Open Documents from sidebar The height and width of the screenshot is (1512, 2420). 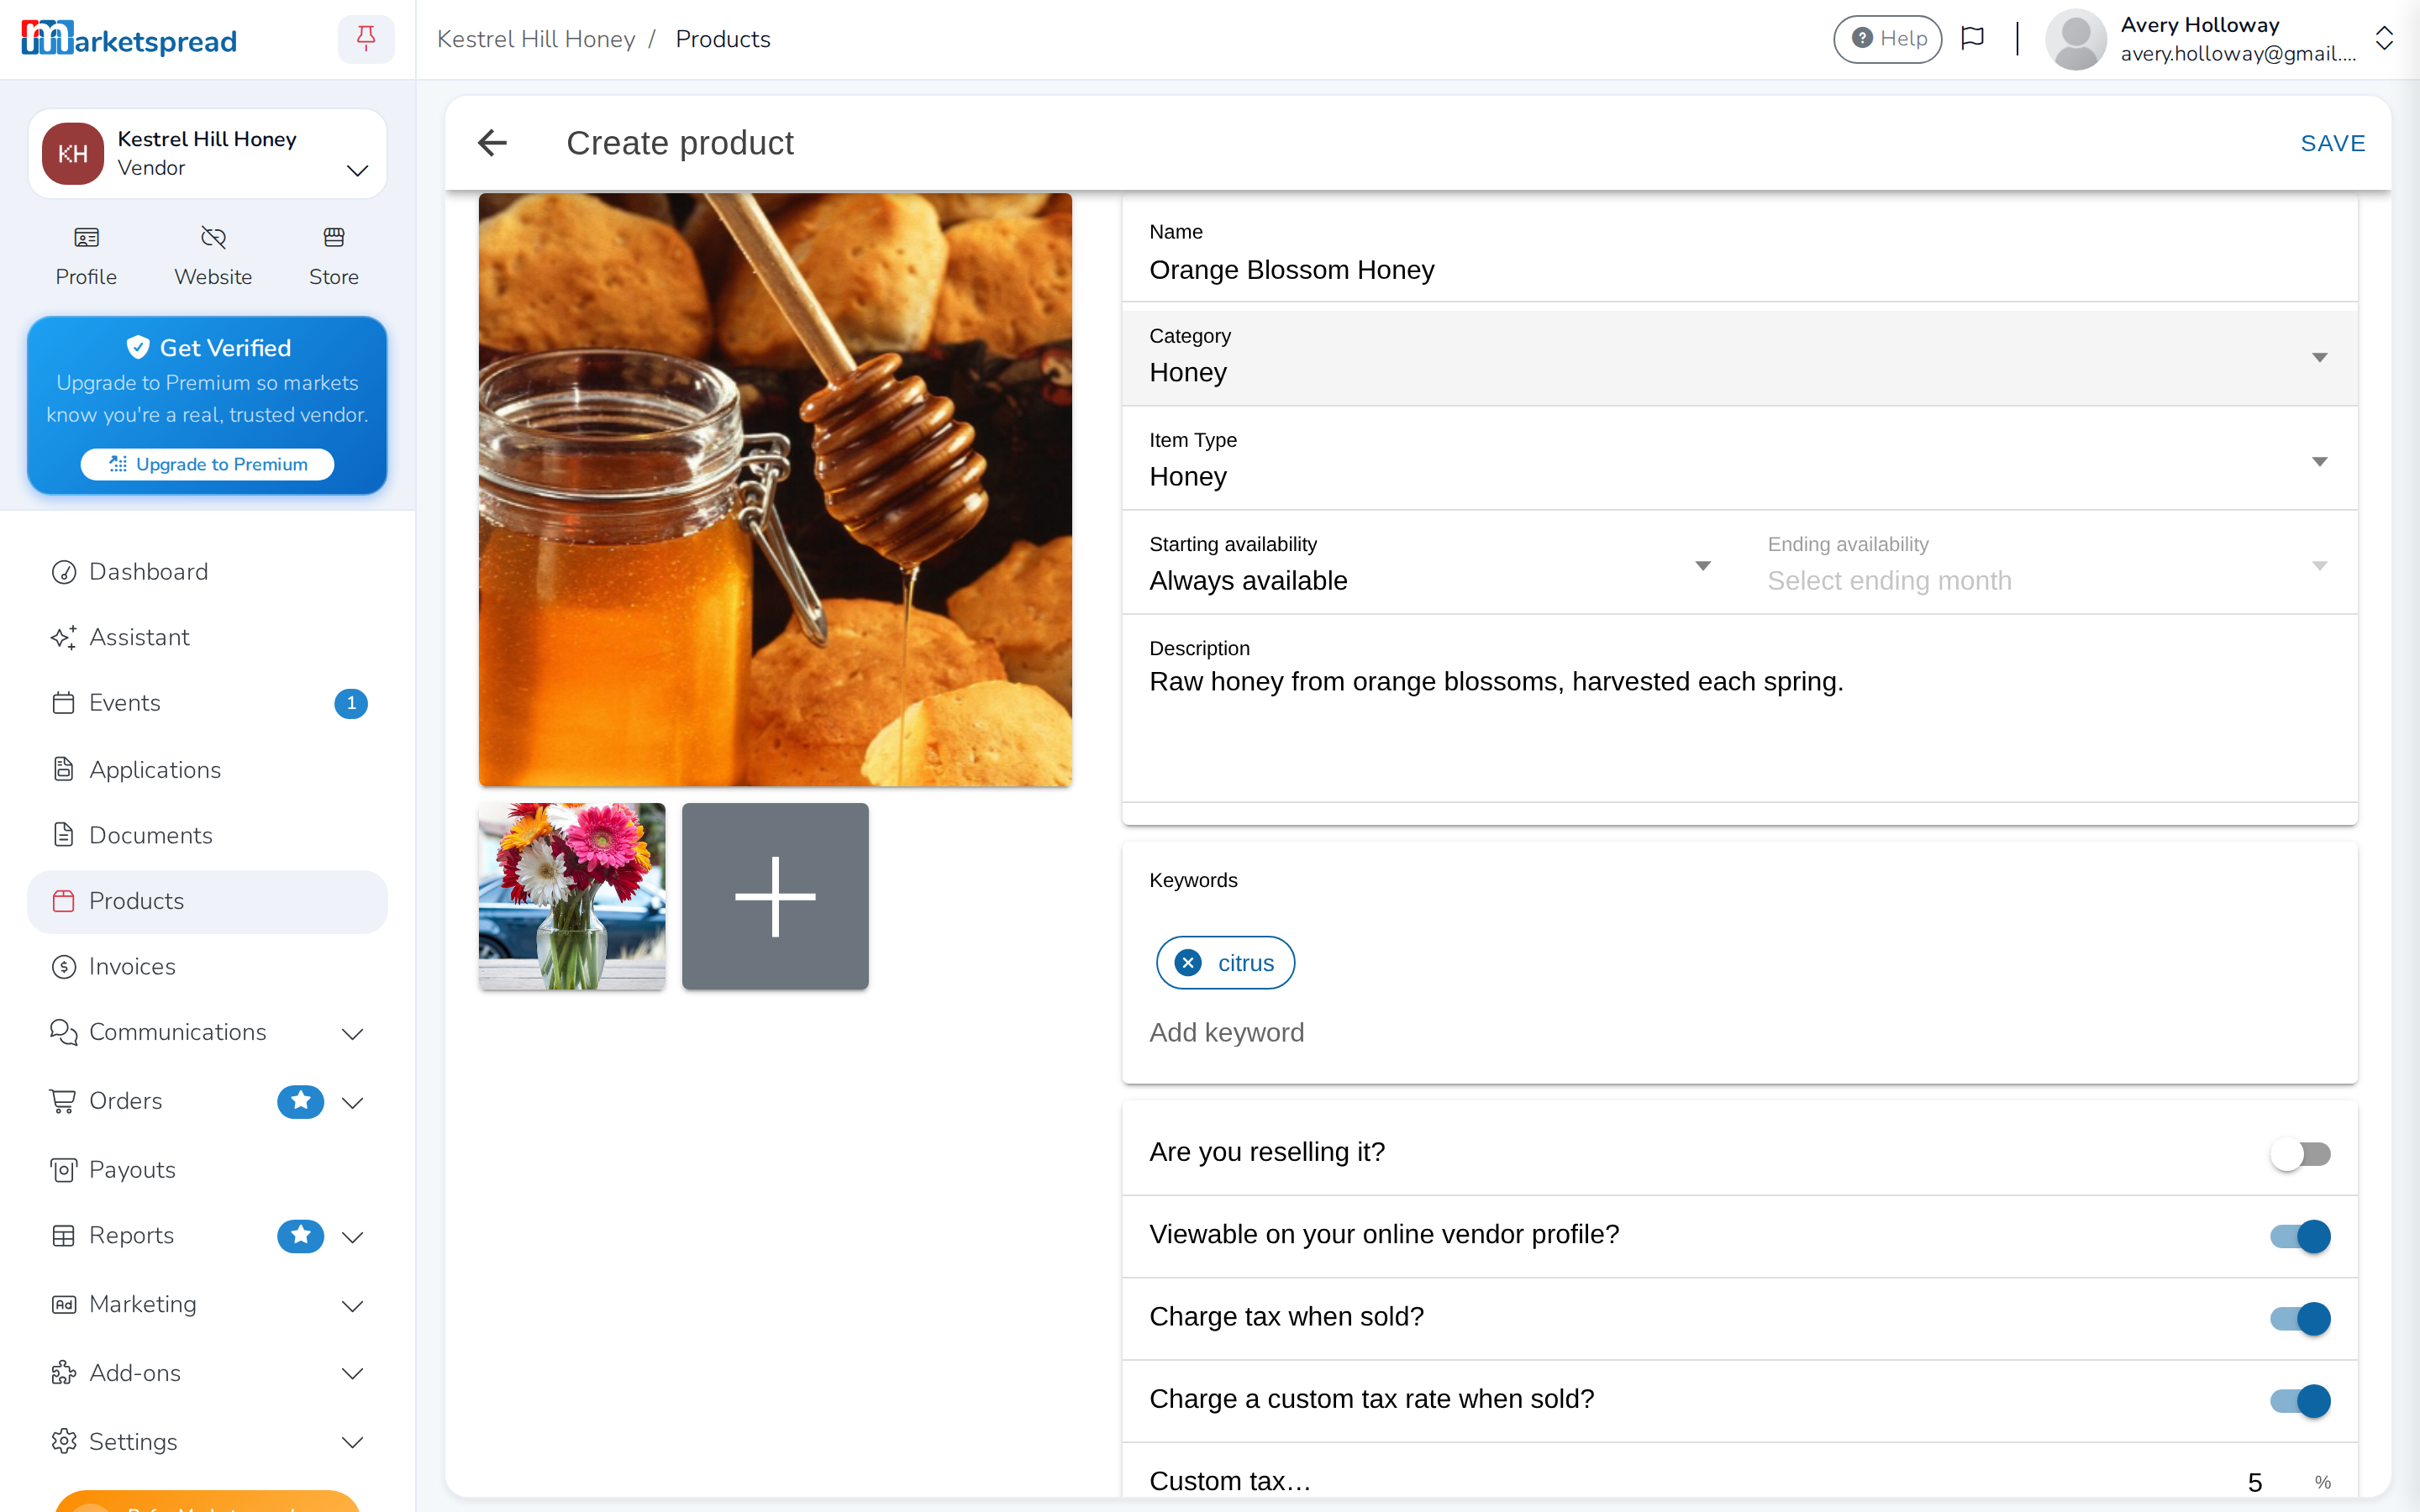pyautogui.click(x=207, y=835)
